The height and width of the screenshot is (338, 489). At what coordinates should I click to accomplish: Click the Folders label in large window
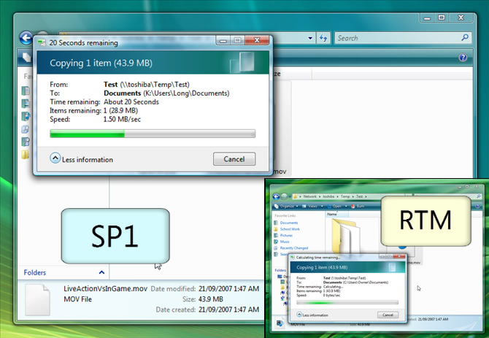point(34,272)
